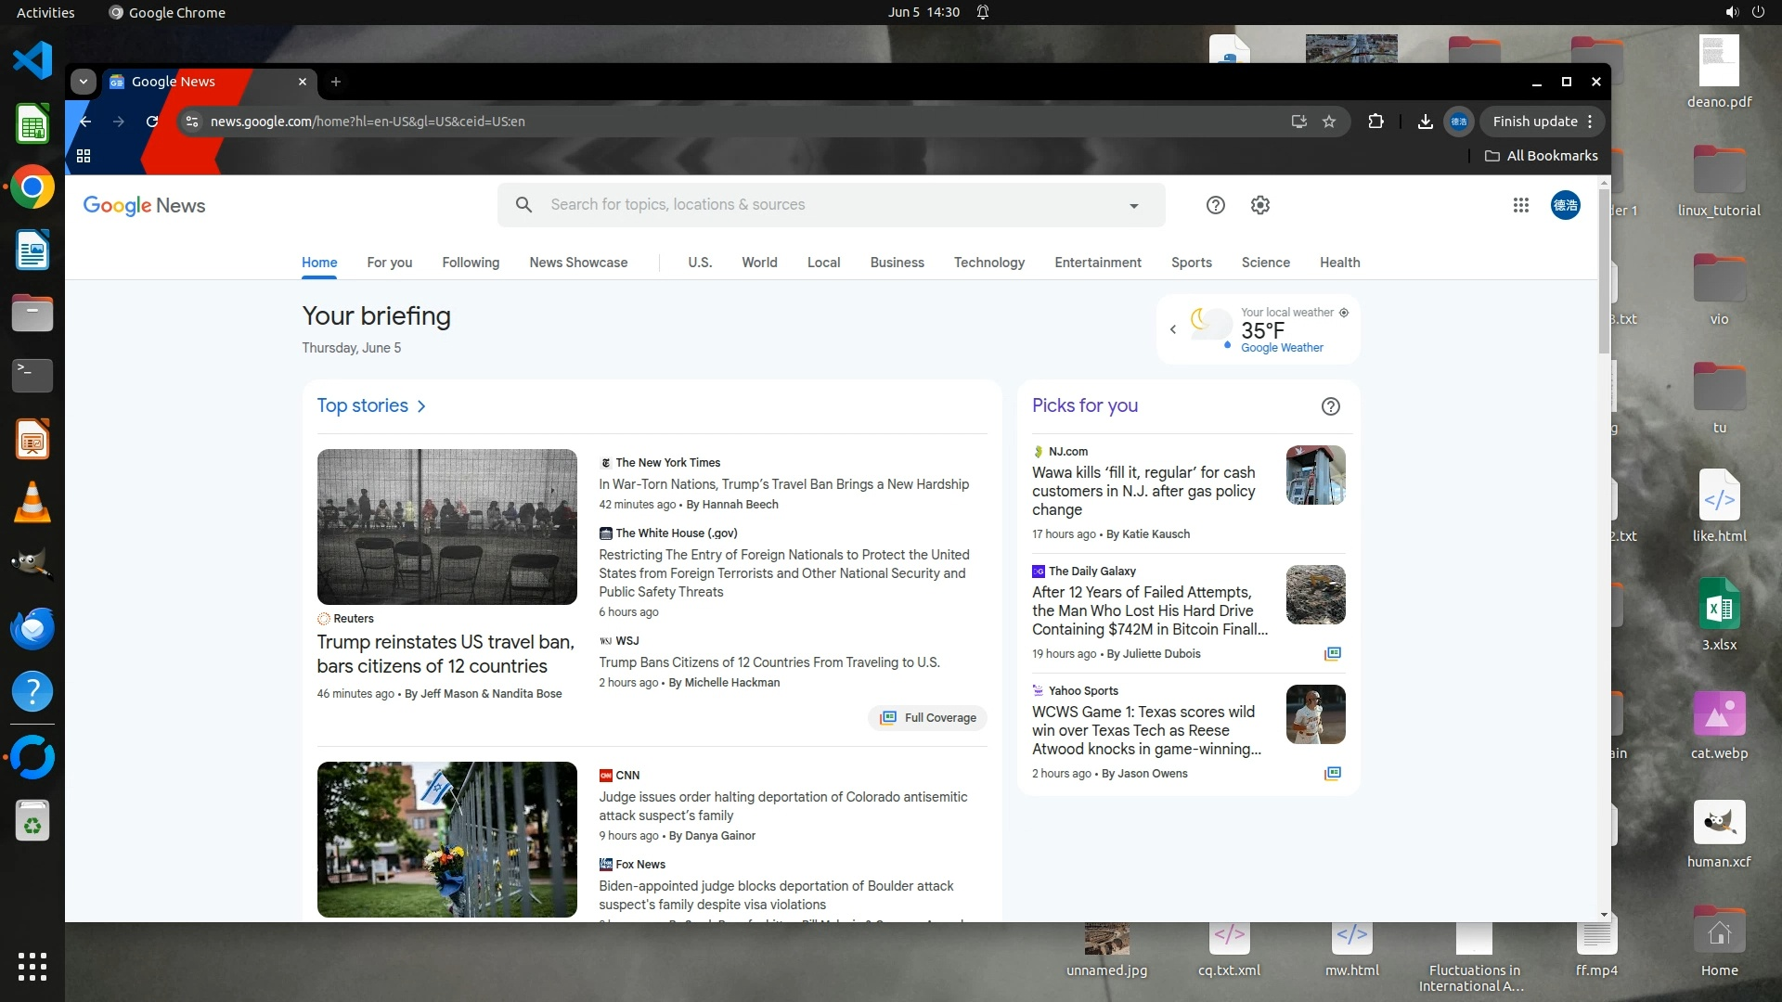Reload the Google News page
This screenshot has height=1002, width=1782.
coord(152,122)
